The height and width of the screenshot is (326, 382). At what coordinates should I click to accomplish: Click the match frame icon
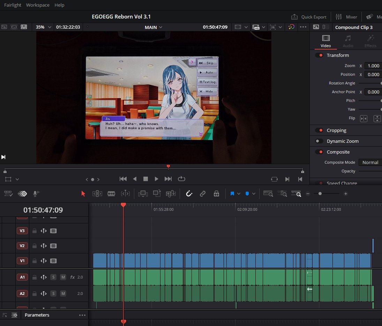274,179
